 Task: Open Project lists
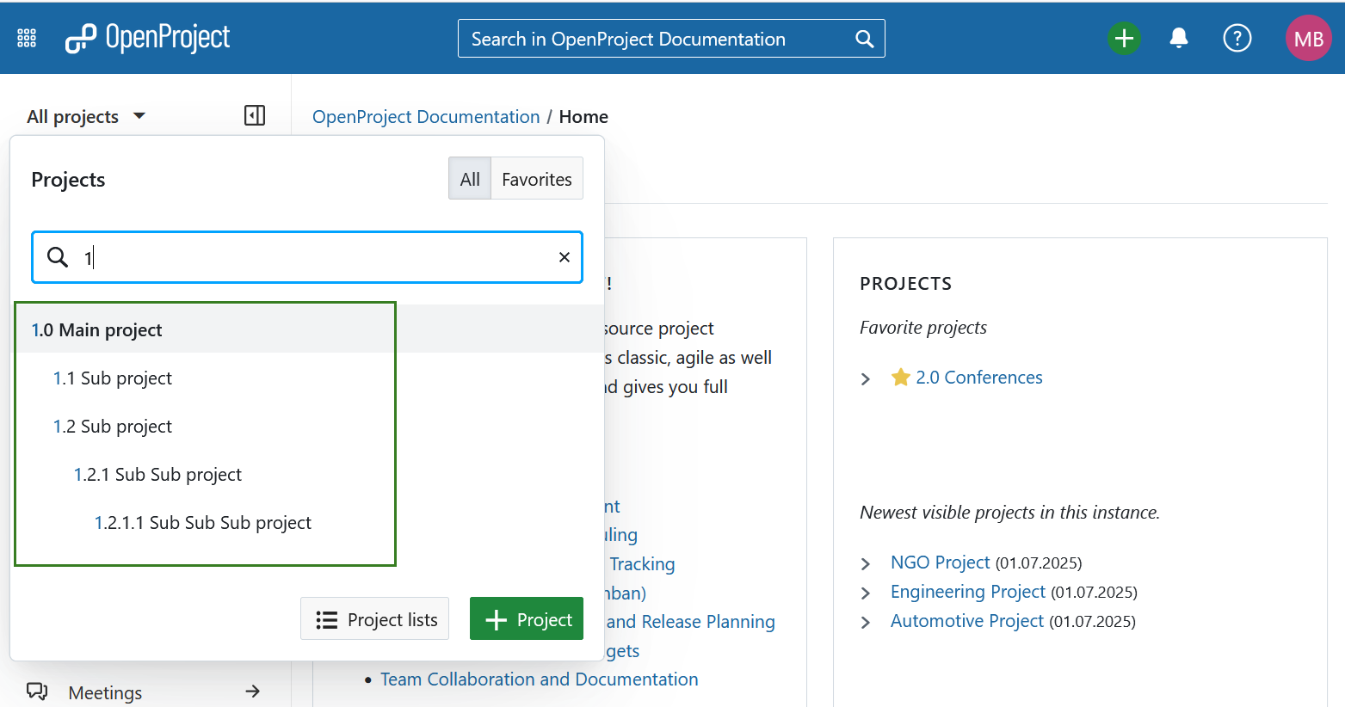coord(375,619)
